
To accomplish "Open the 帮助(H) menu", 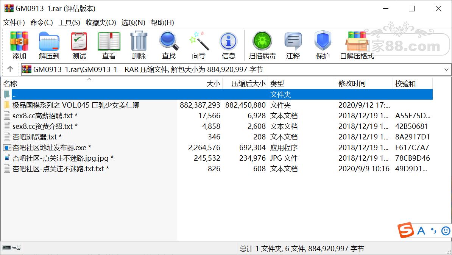I will coord(162,22).
